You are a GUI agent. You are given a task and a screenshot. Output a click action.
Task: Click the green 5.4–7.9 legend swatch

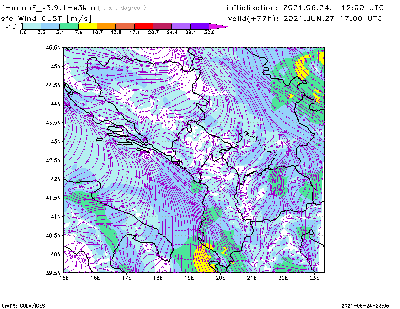pyautogui.click(x=69, y=26)
